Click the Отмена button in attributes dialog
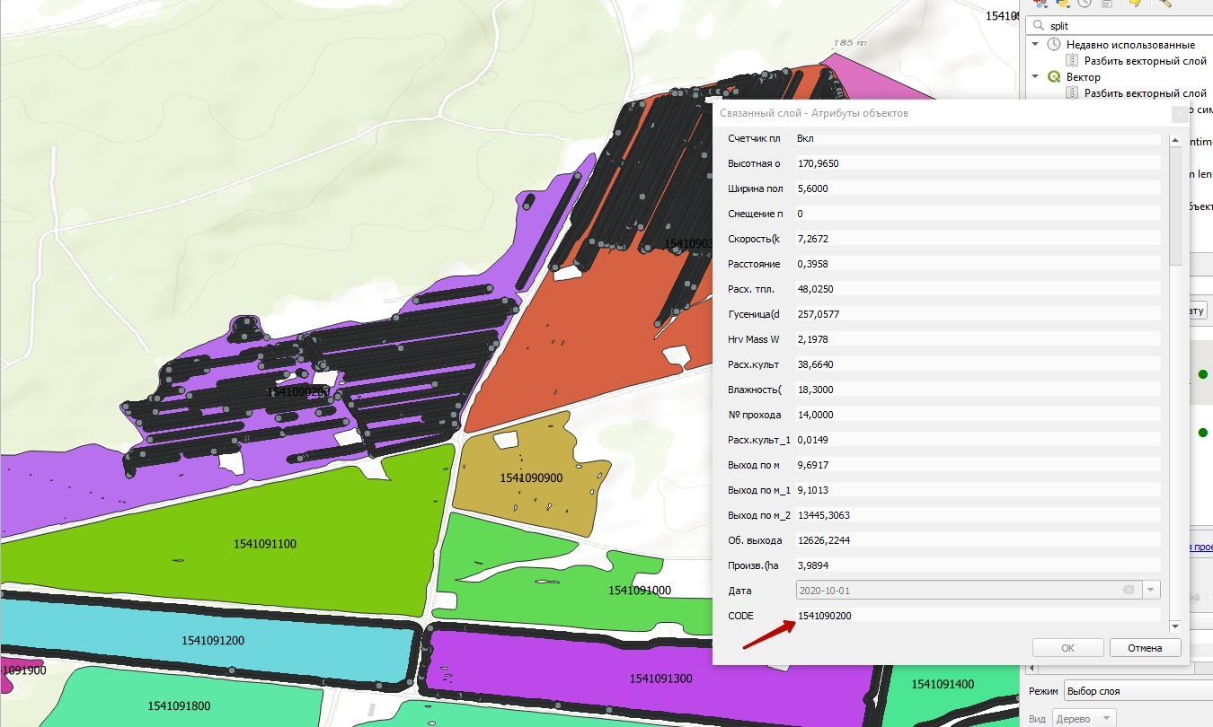Image resolution: width=1213 pixels, height=727 pixels. tap(1145, 648)
